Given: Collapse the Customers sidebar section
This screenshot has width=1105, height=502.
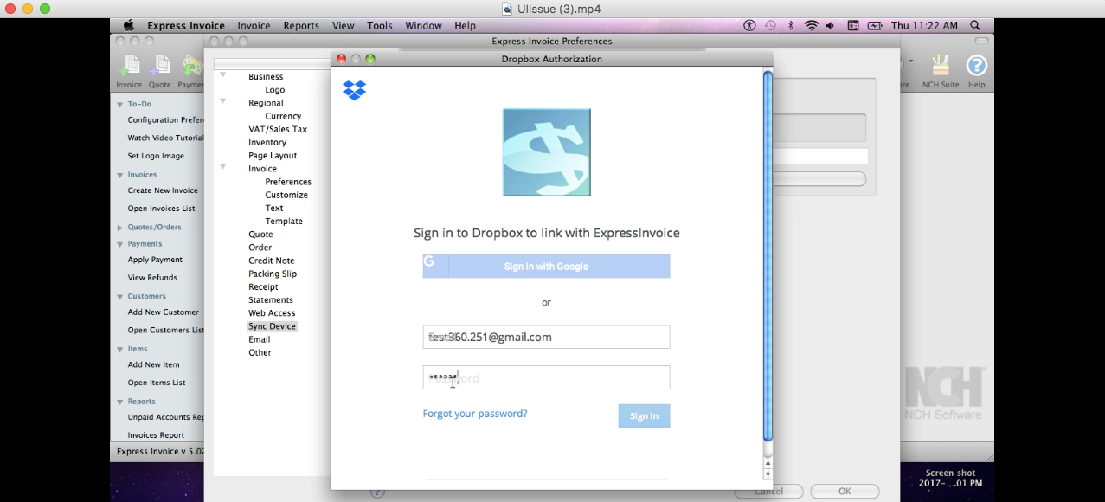Looking at the screenshot, I should 120,297.
